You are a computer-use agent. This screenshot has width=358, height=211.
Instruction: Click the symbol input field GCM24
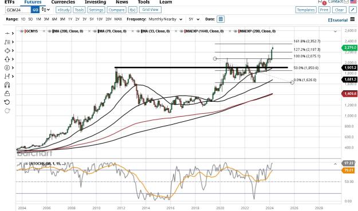[18, 10]
